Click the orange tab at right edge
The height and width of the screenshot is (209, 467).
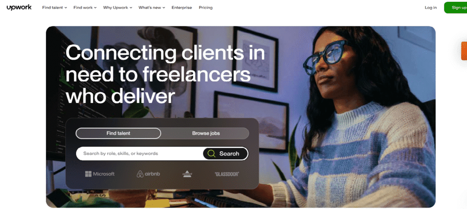coord(464,51)
